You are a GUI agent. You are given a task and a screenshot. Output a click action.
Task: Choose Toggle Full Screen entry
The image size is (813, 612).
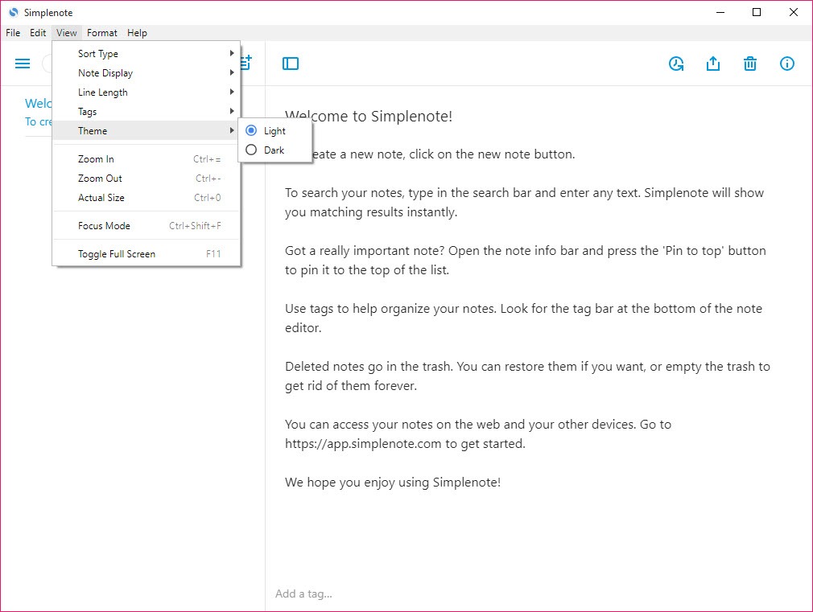(x=147, y=254)
